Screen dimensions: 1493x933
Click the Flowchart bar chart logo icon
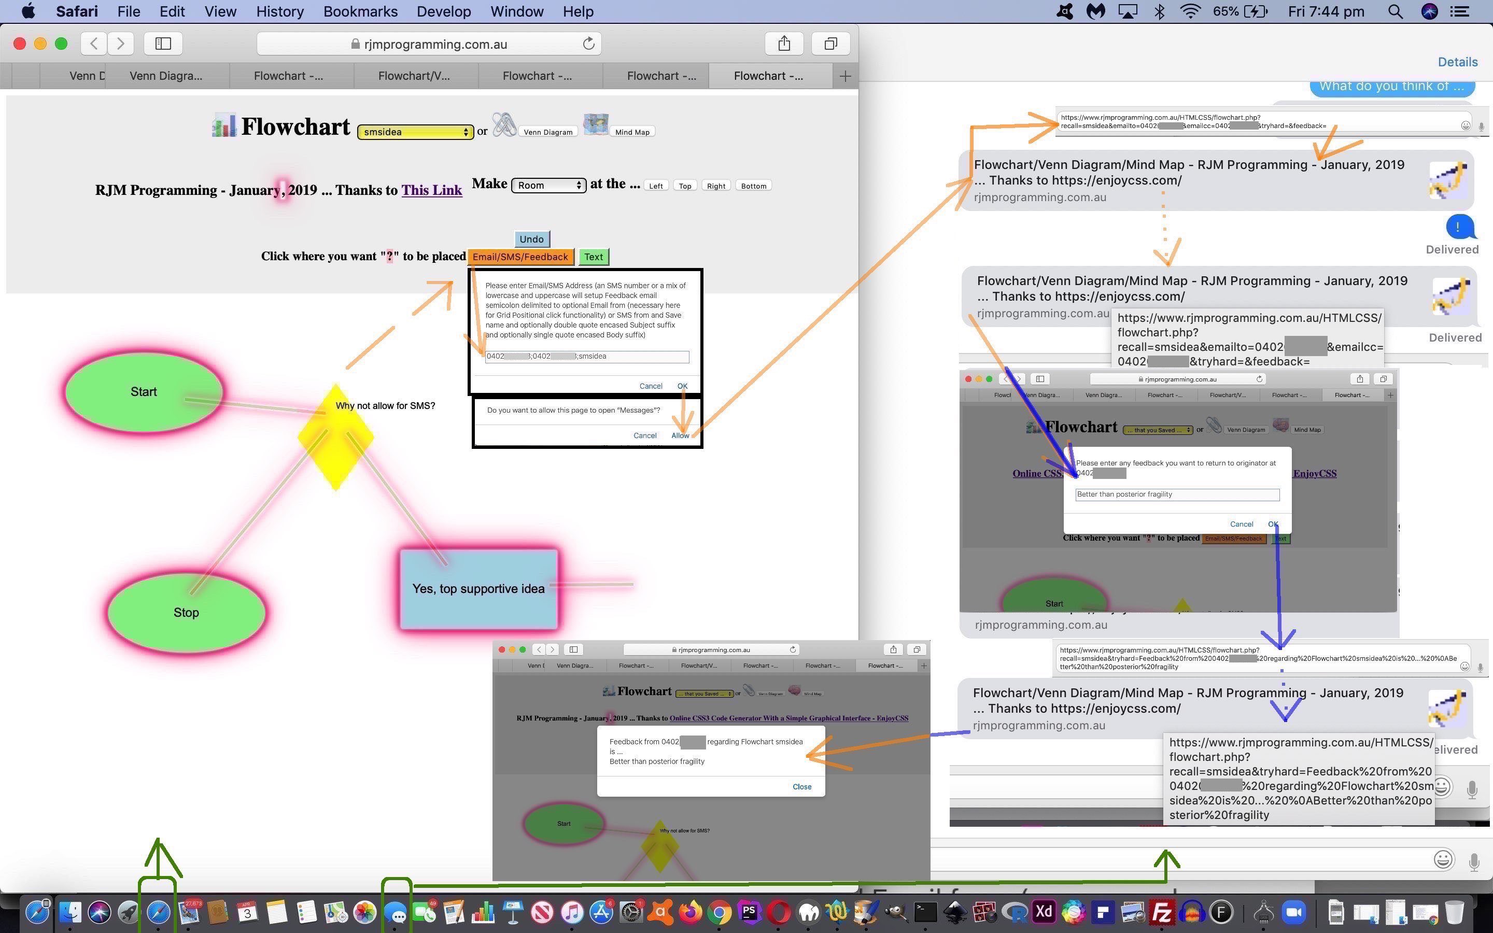224,125
